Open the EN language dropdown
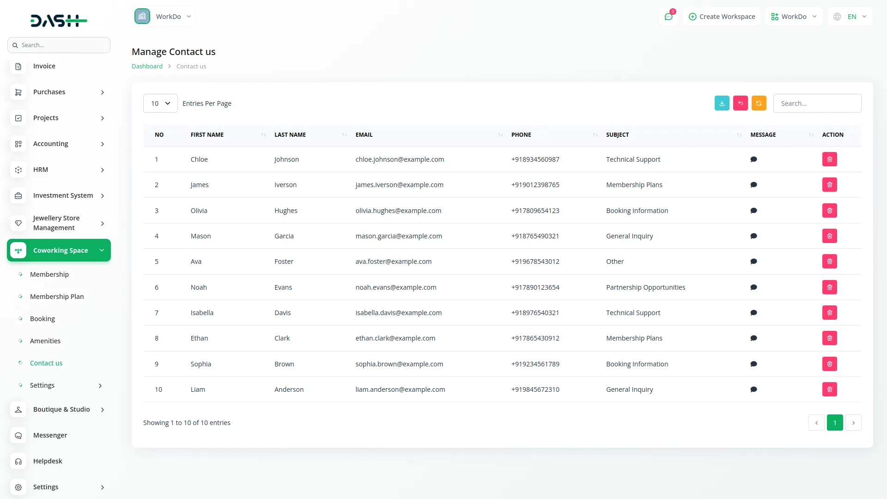This screenshot has width=887, height=499. point(851,17)
